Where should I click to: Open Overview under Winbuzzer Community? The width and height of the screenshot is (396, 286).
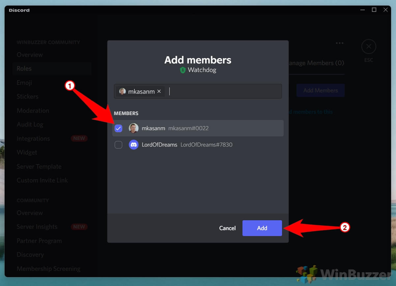30,55
